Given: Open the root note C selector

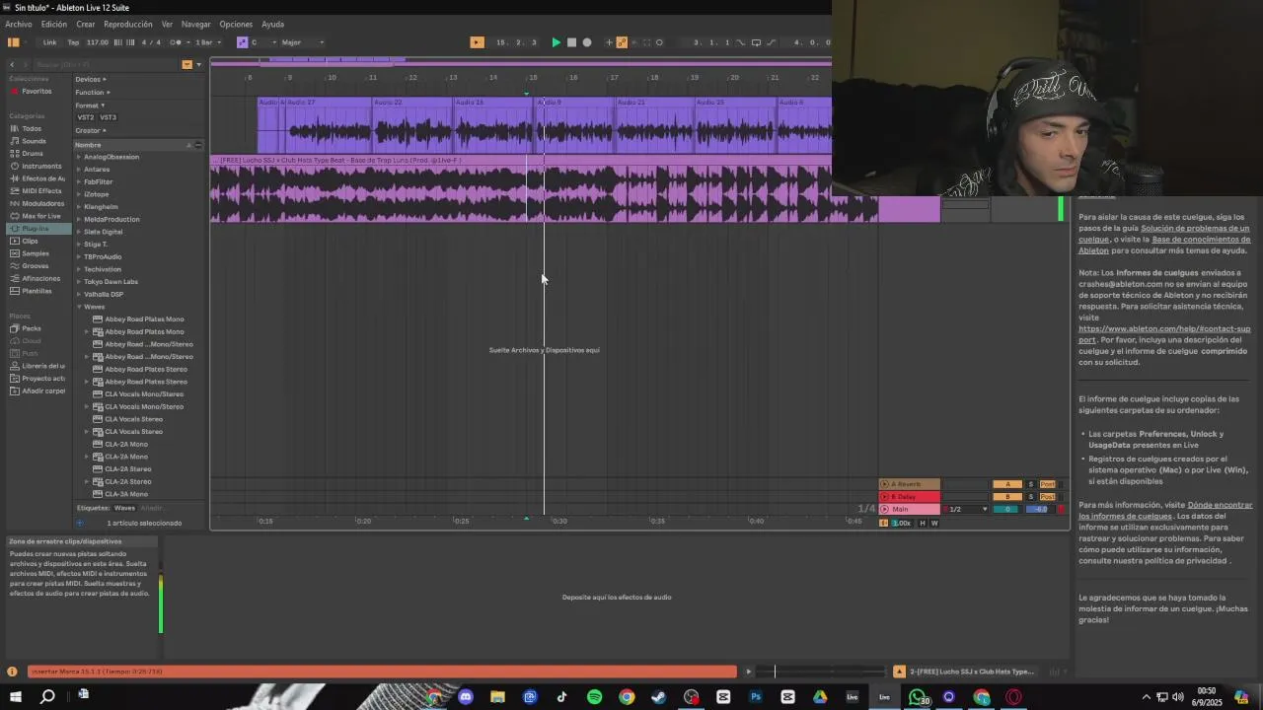Looking at the screenshot, I should (x=262, y=42).
